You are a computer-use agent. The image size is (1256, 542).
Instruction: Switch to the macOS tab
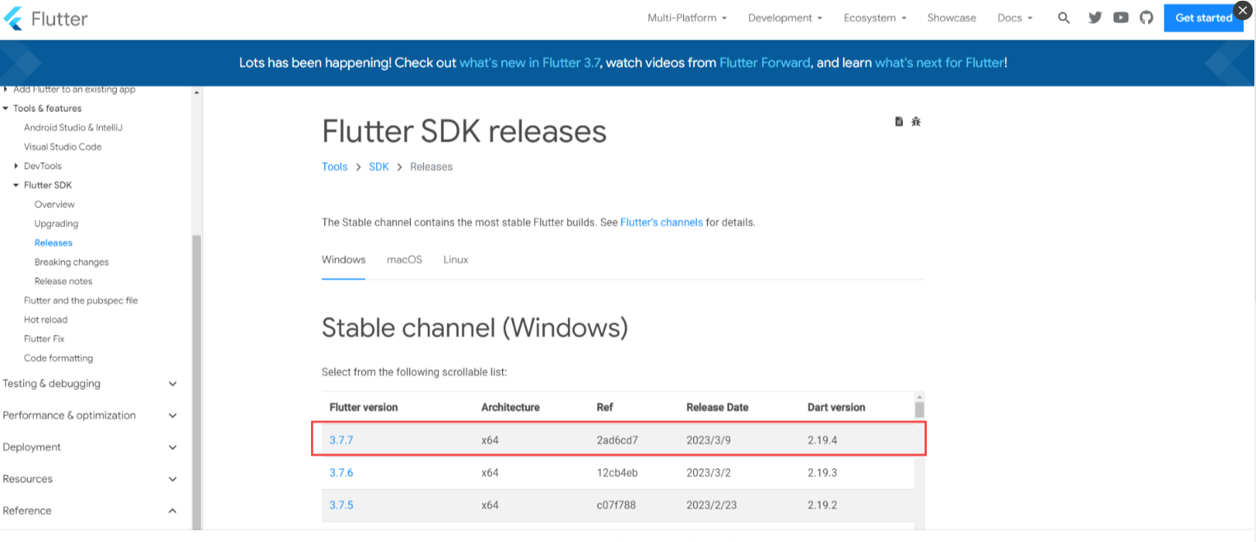pos(404,260)
